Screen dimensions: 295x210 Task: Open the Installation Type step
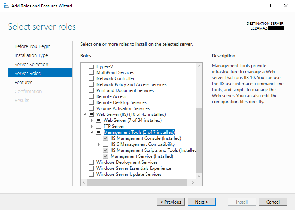point(31,55)
